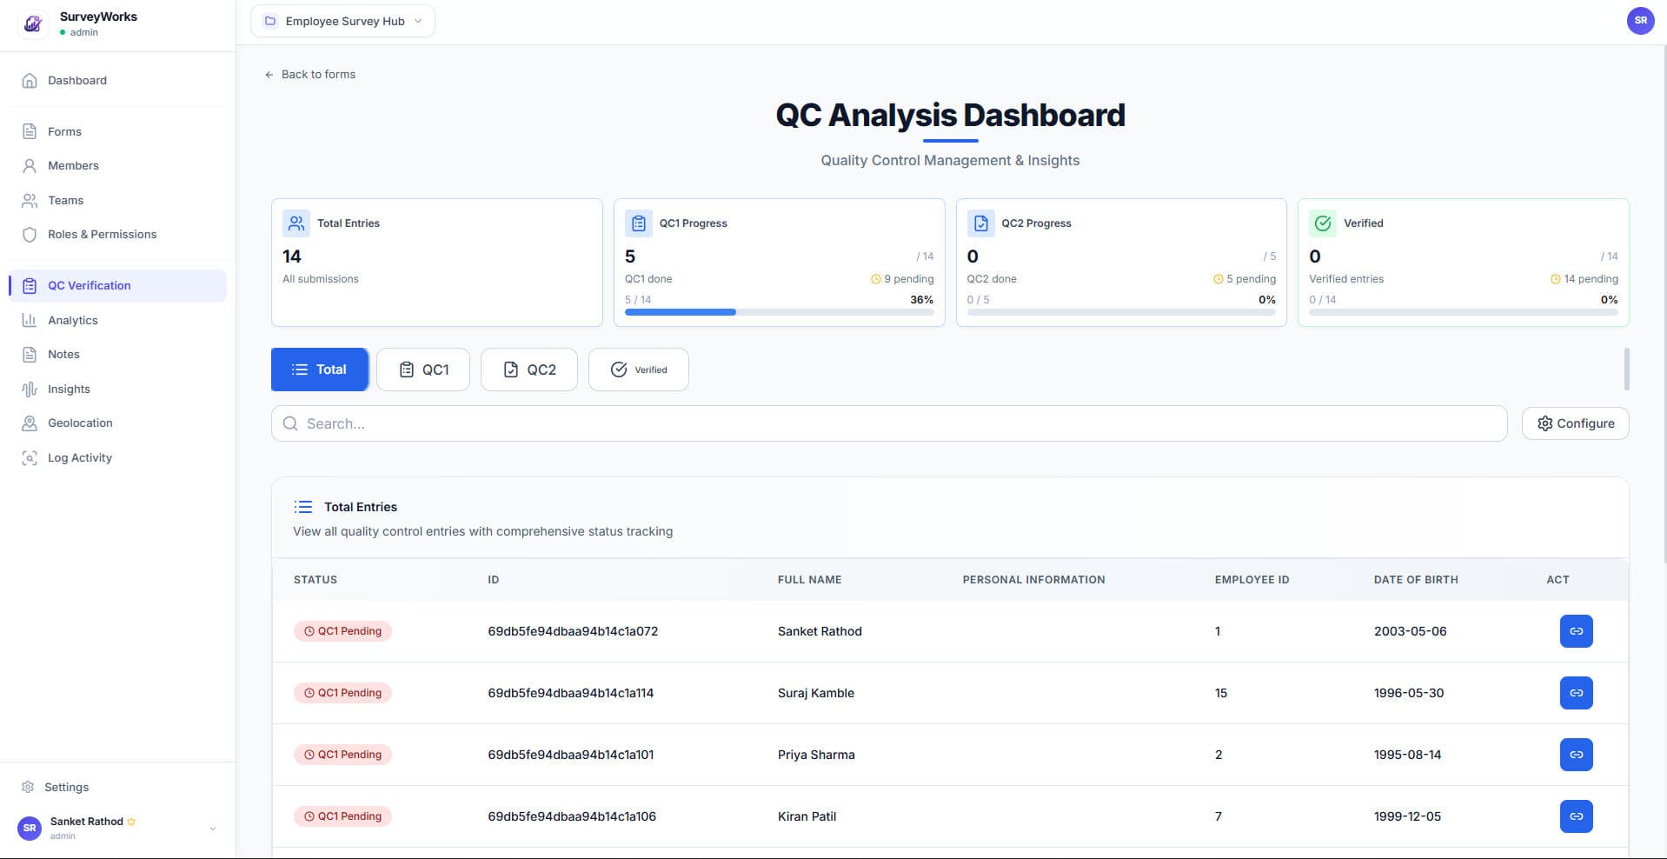Screen dimensions: 1667x859
Task: Click the Roles & Permissions shield icon
Action: tap(30, 235)
